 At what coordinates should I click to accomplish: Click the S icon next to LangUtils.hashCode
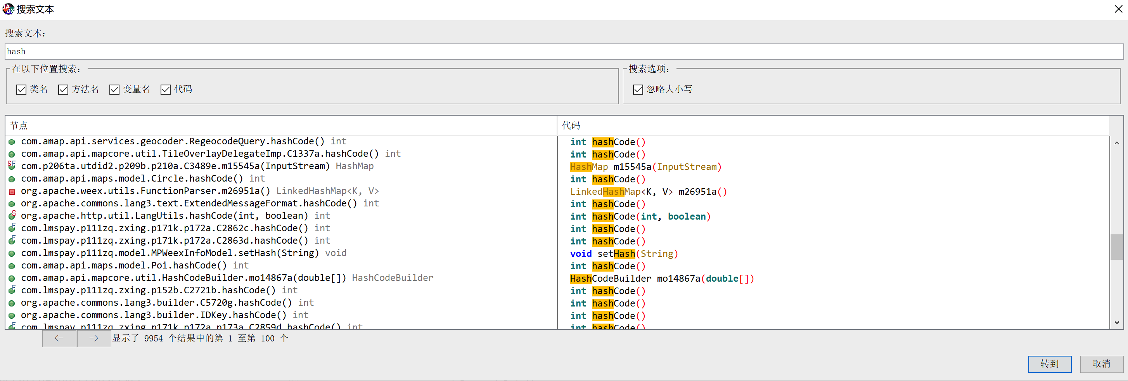click(x=12, y=215)
